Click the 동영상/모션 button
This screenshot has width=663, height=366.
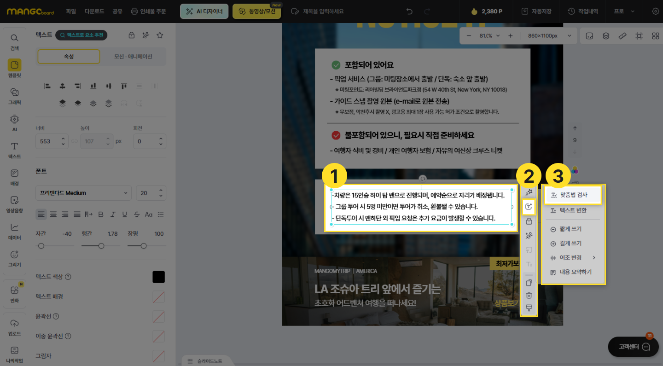click(256, 11)
